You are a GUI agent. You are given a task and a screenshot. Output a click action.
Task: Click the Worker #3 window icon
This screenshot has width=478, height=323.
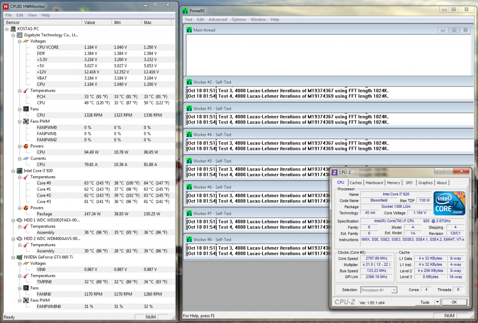point(189,109)
